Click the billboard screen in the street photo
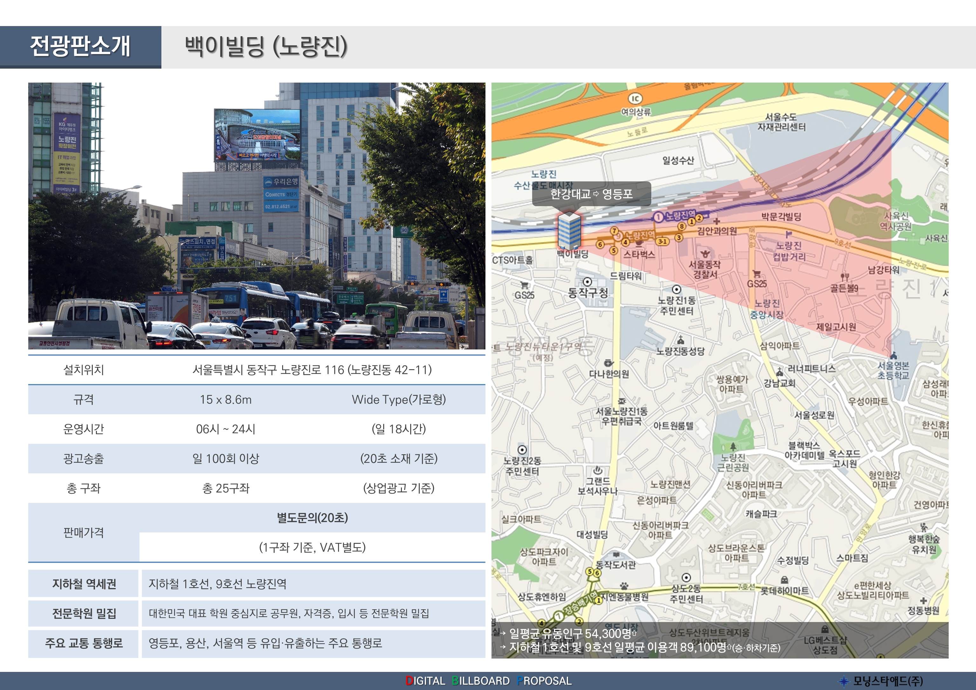This screenshot has height=690, width=976. (257, 135)
